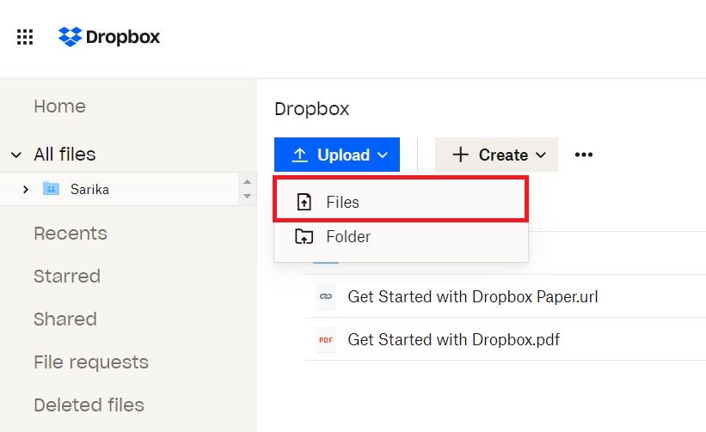Click the Dropbox logo in the header
The width and height of the screenshot is (706, 432).
pos(109,37)
